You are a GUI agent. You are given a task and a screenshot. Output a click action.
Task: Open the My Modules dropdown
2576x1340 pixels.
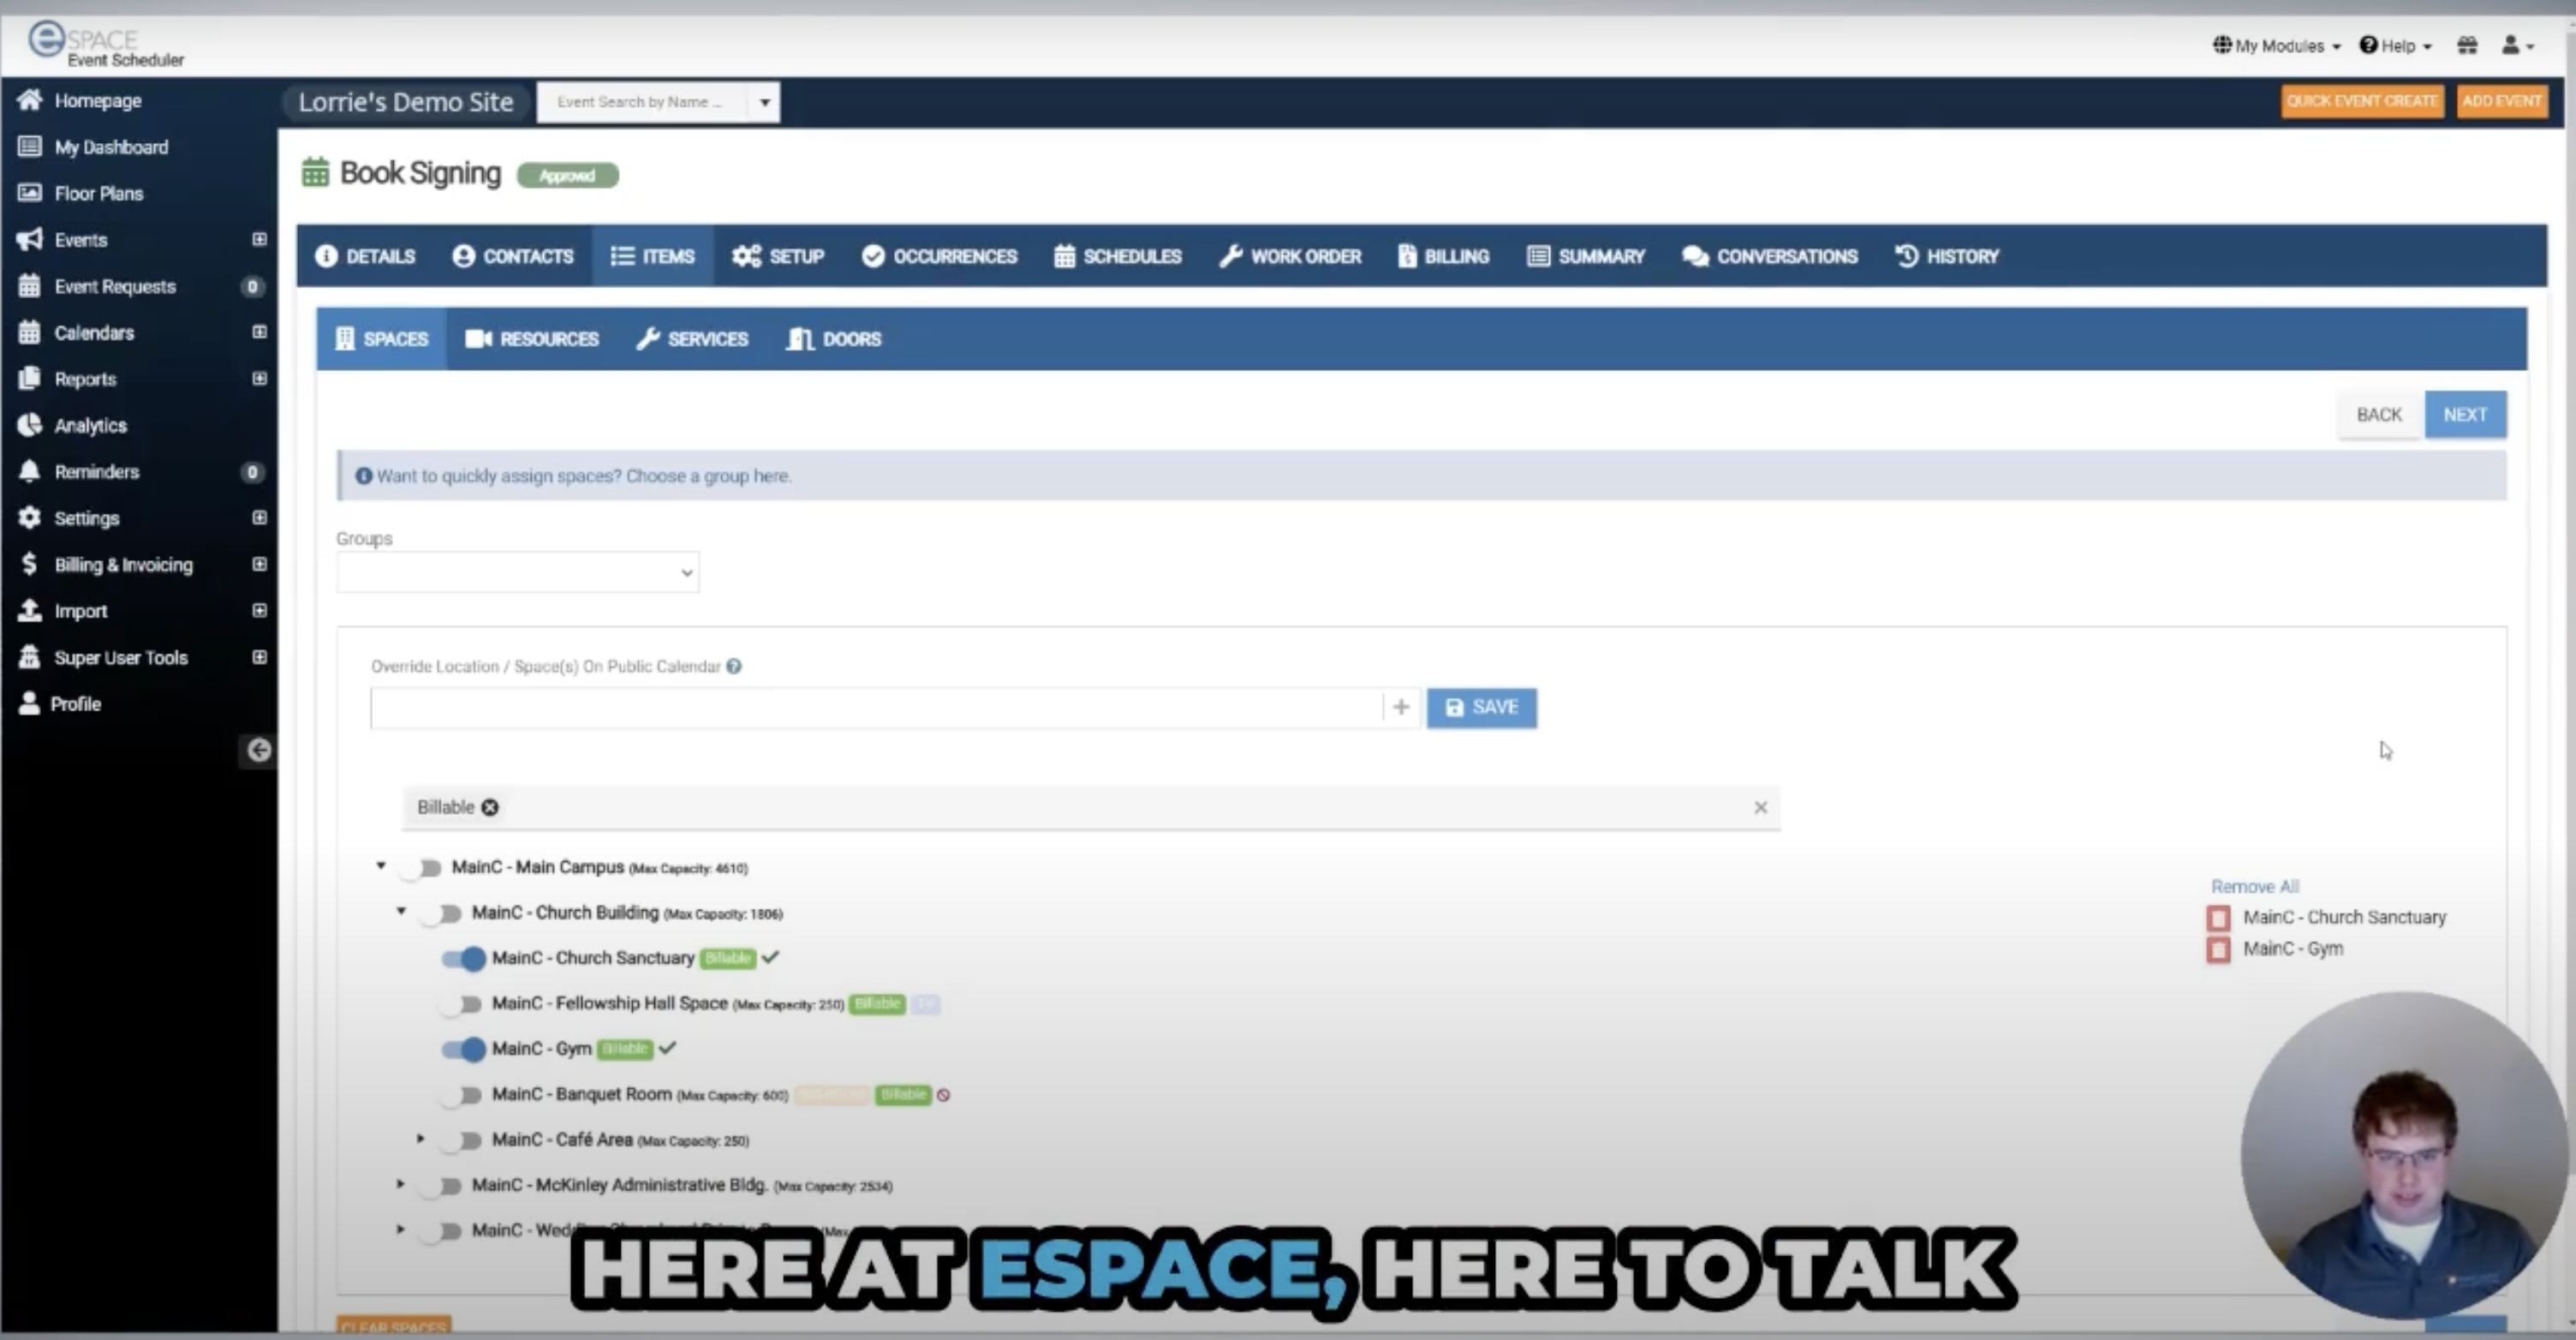2276,45
